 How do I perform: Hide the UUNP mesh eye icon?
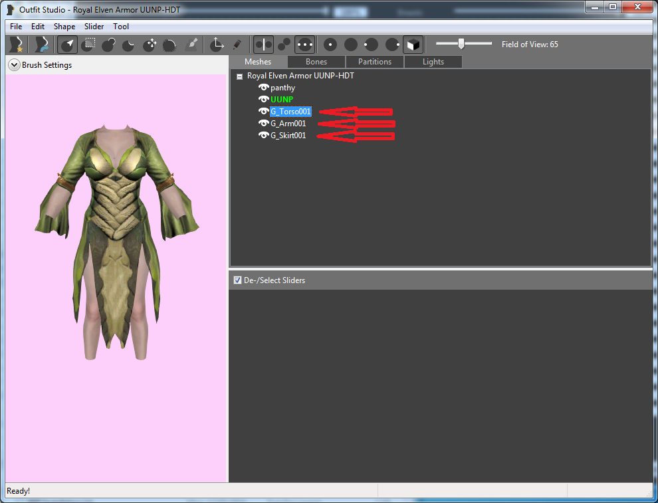click(x=264, y=99)
